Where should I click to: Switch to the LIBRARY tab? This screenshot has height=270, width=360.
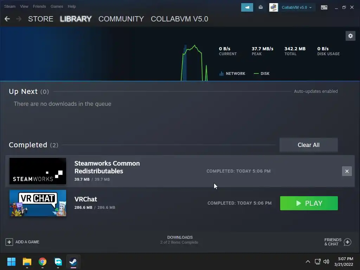[x=76, y=19]
